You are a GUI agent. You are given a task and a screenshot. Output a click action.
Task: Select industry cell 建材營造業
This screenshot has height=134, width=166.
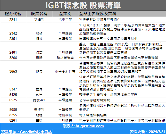point(65,58)
